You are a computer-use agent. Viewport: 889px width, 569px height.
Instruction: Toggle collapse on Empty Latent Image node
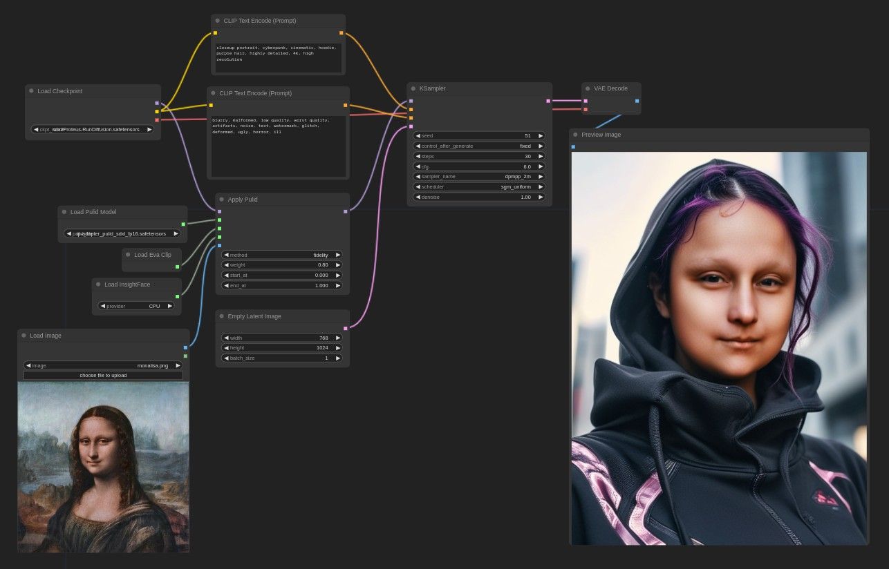click(222, 316)
